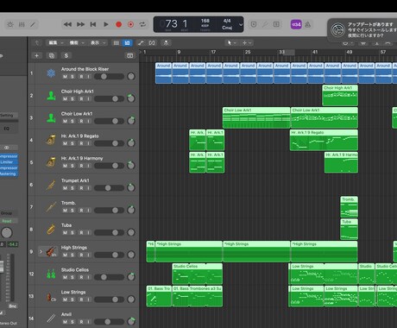Mute the Trumpet Ark1 track
397x328 pixels.
[65, 188]
